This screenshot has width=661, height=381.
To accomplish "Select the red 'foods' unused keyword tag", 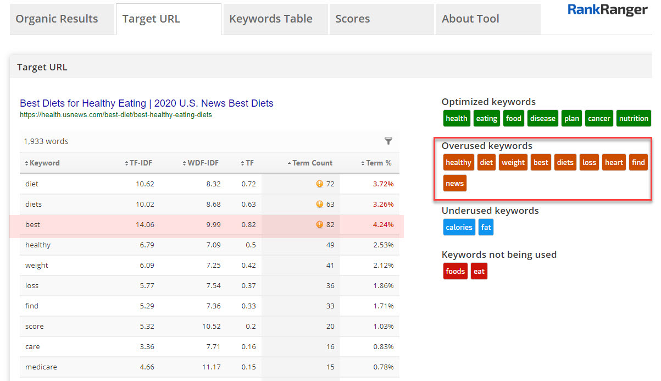I will pyautogui.click(x=455, y=272).
